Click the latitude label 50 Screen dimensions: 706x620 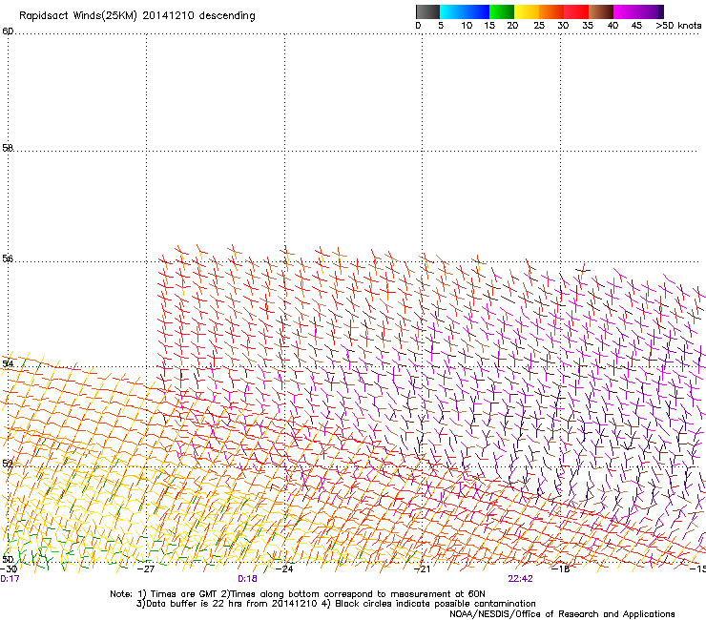click(x=8, y=559)
